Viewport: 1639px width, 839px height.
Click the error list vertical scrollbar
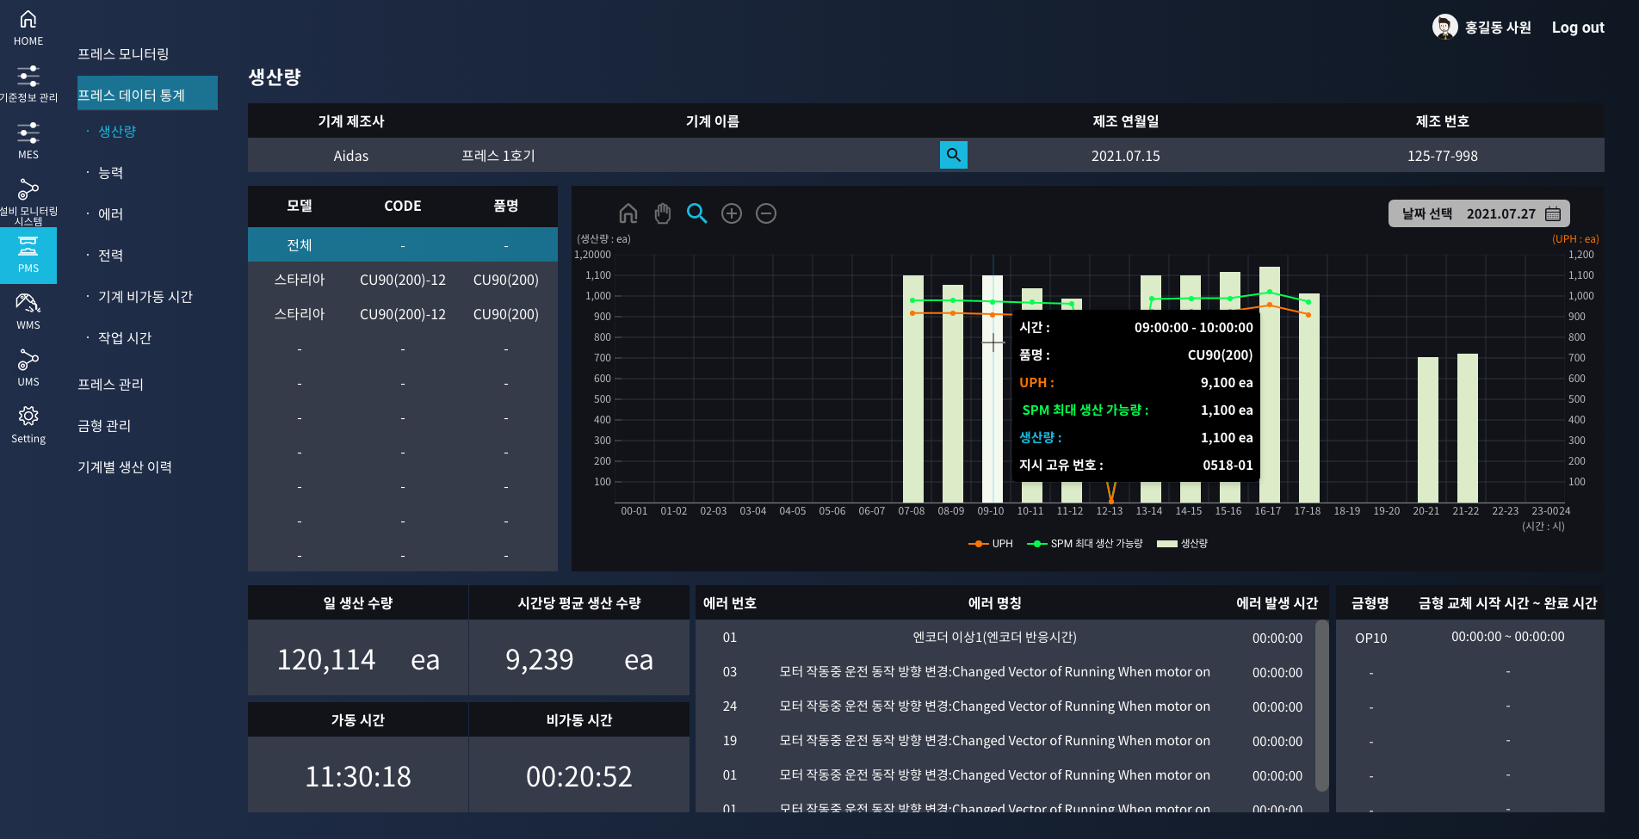(x=1321, y=706)
